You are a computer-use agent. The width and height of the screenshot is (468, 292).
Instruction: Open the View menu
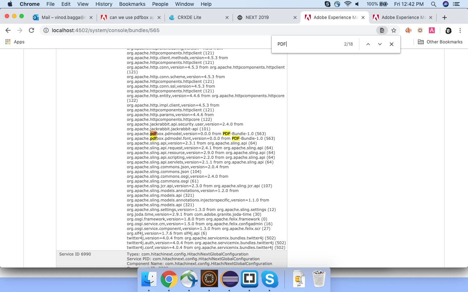[x=83, y=4]
